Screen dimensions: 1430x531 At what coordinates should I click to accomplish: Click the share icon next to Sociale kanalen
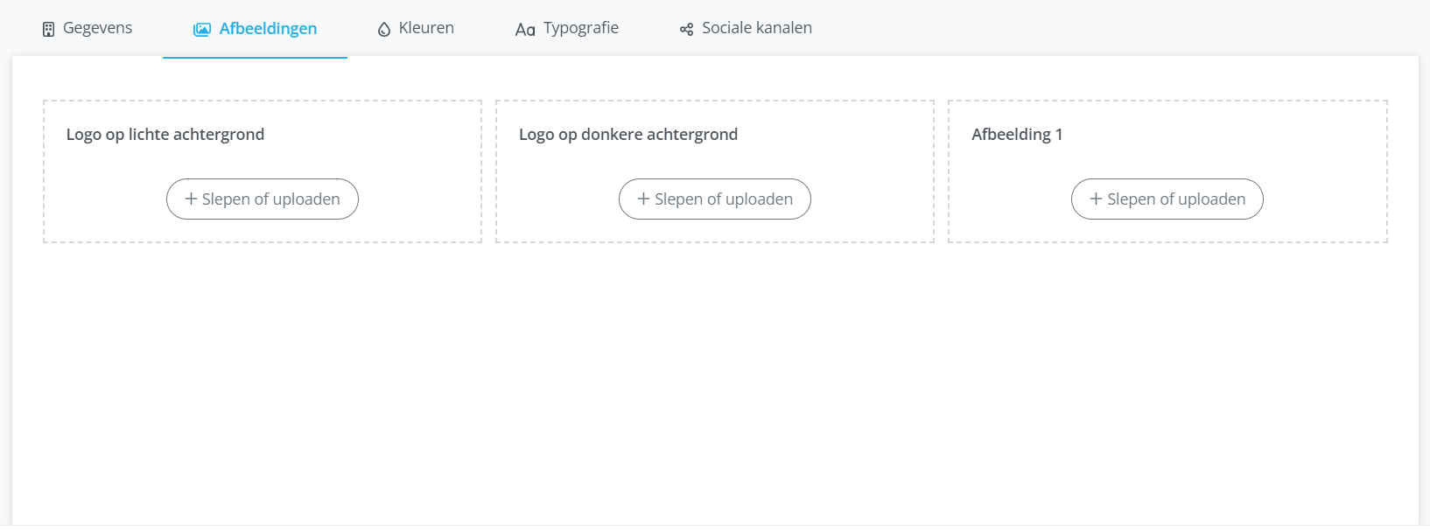coord(685,27)
